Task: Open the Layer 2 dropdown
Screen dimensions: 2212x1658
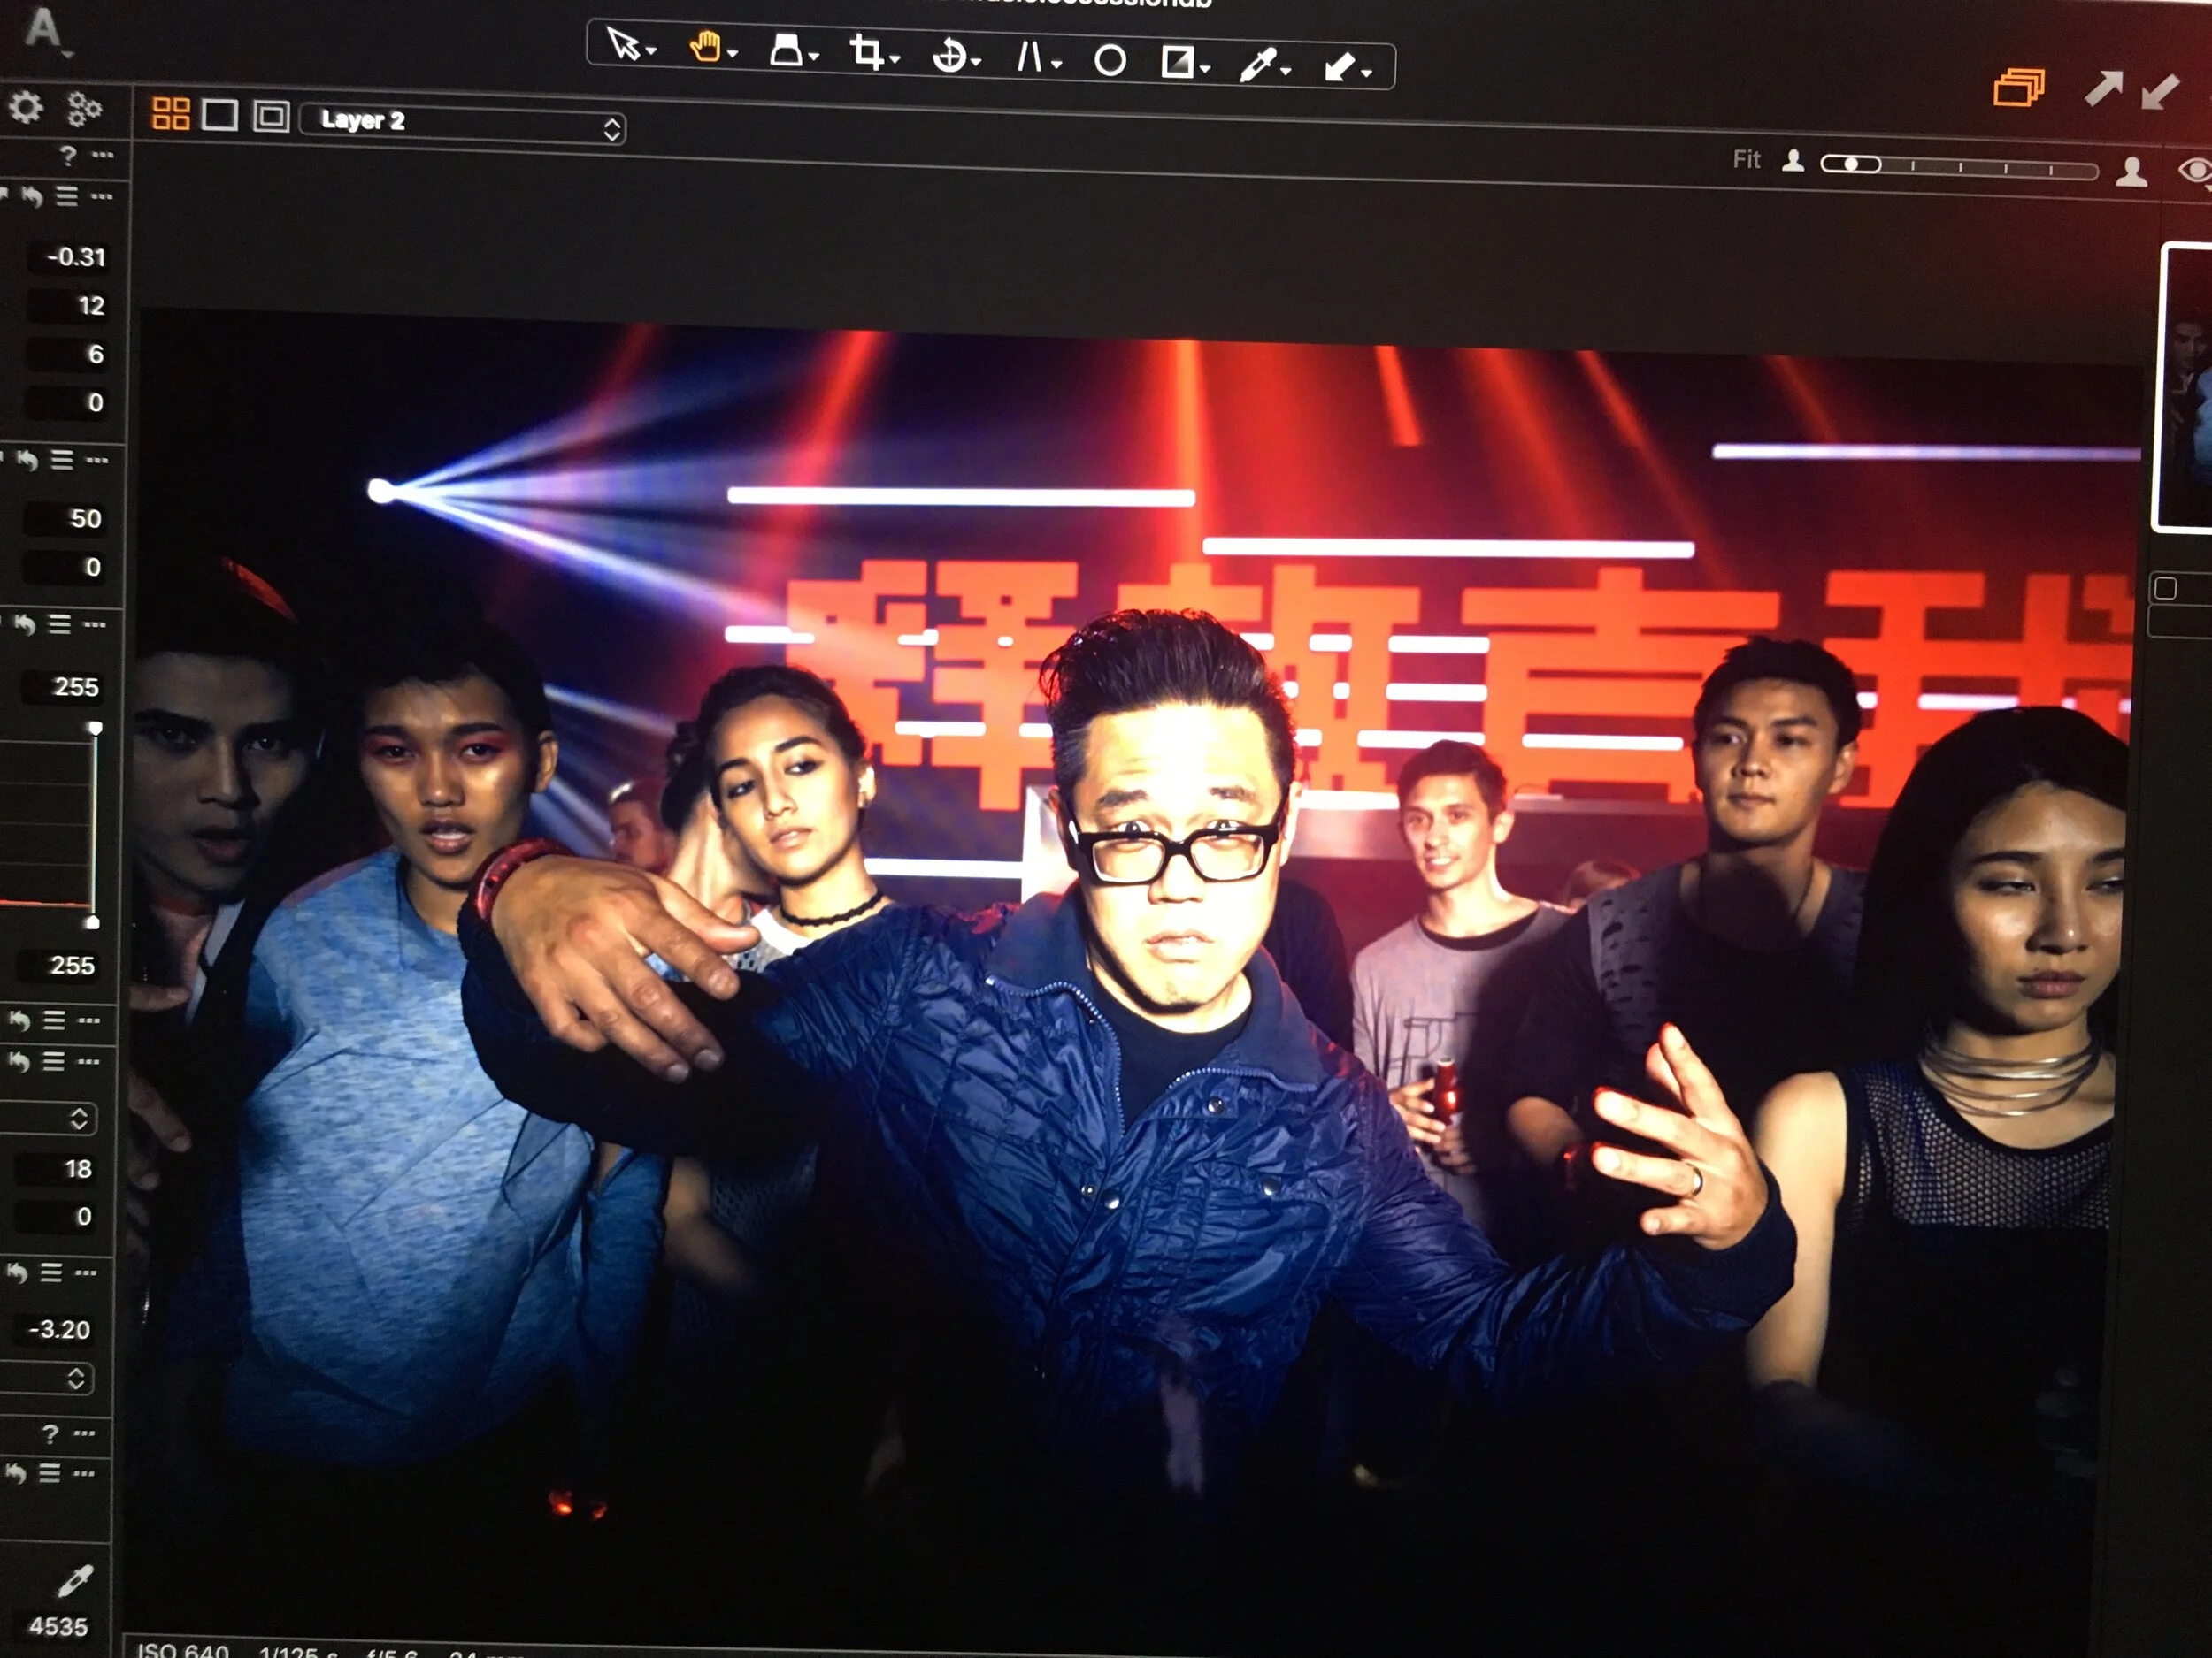Action: pyautogui.click(x=463, y=124)
